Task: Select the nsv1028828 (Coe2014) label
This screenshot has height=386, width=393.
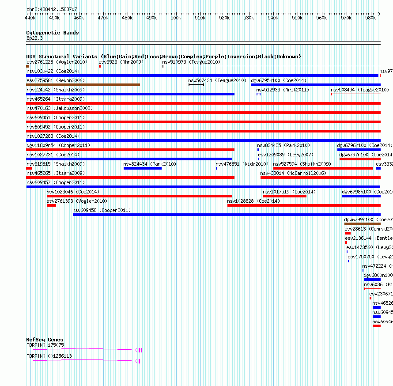Action: 253,201
